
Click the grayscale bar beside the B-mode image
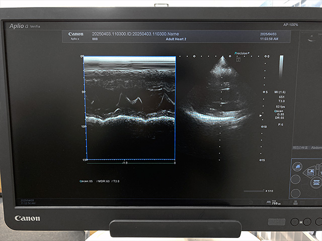[x=281, y=66]
